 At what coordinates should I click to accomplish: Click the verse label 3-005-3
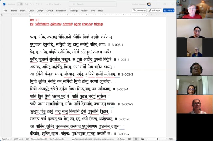[127, 74]
